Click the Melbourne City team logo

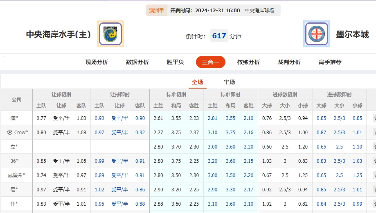pos(316,34)
